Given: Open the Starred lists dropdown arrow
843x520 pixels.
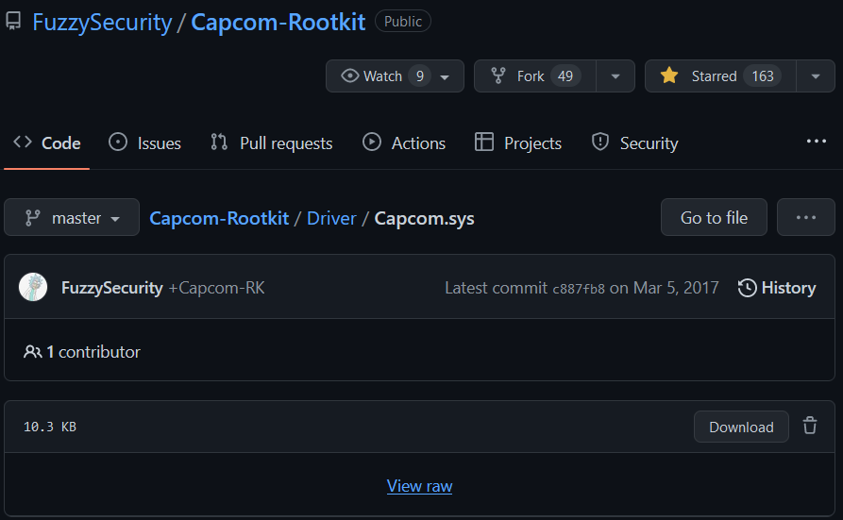Looking at the screenshot, I should tap(816, 75).
